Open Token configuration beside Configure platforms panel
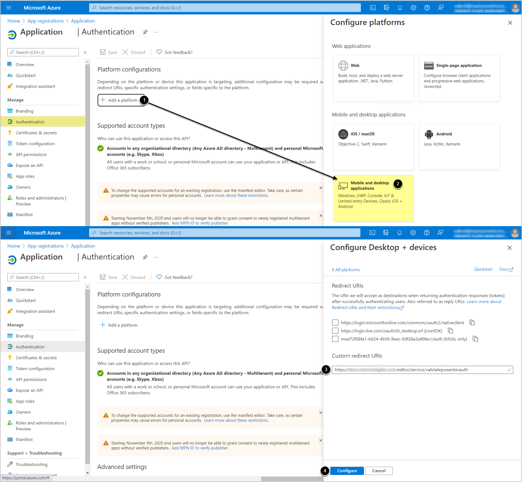This screenshot has height=482, width=522. [x=35, y=143]
